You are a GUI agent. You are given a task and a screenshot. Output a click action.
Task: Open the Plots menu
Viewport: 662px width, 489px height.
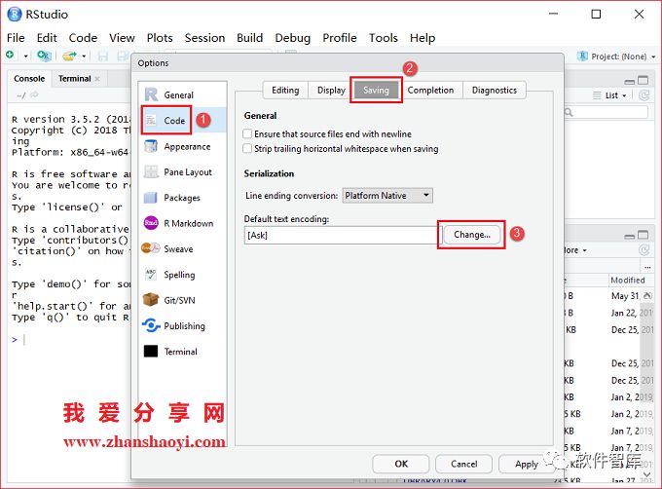pos(160,38)
